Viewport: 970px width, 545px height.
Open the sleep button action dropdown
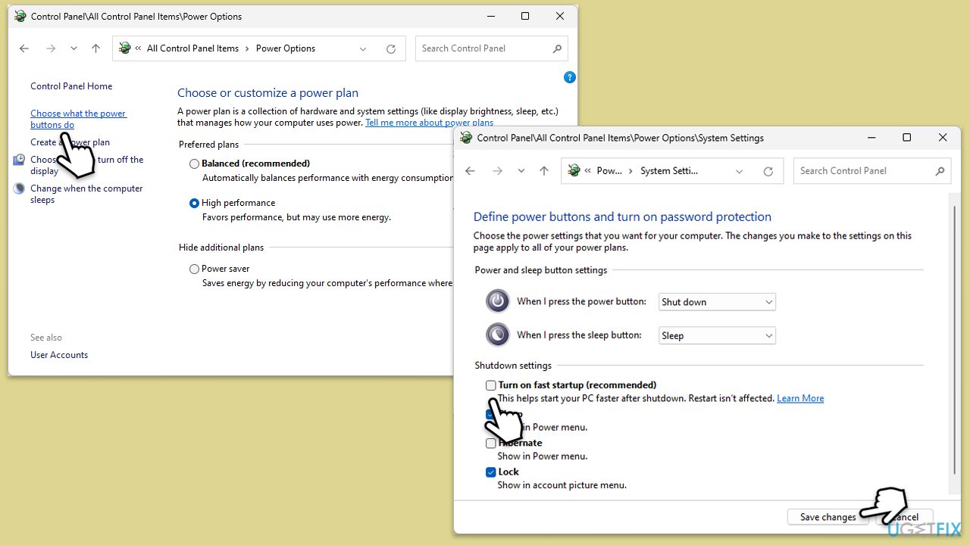[717, 335]
